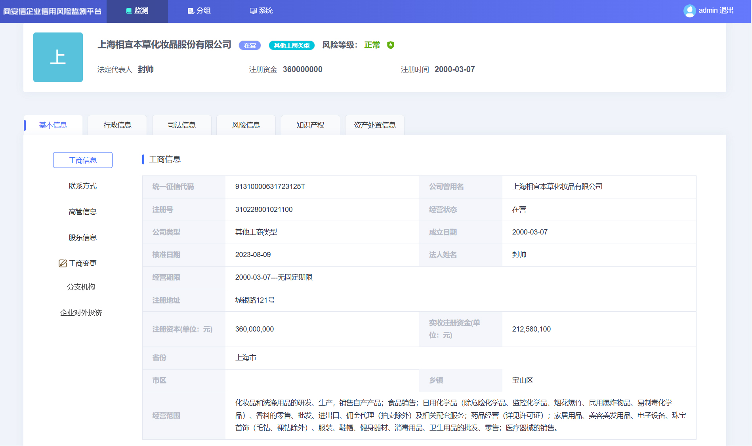752x446 pixels.
Task: Switch to the 风险信息 tab
Action: pos(246,125)
